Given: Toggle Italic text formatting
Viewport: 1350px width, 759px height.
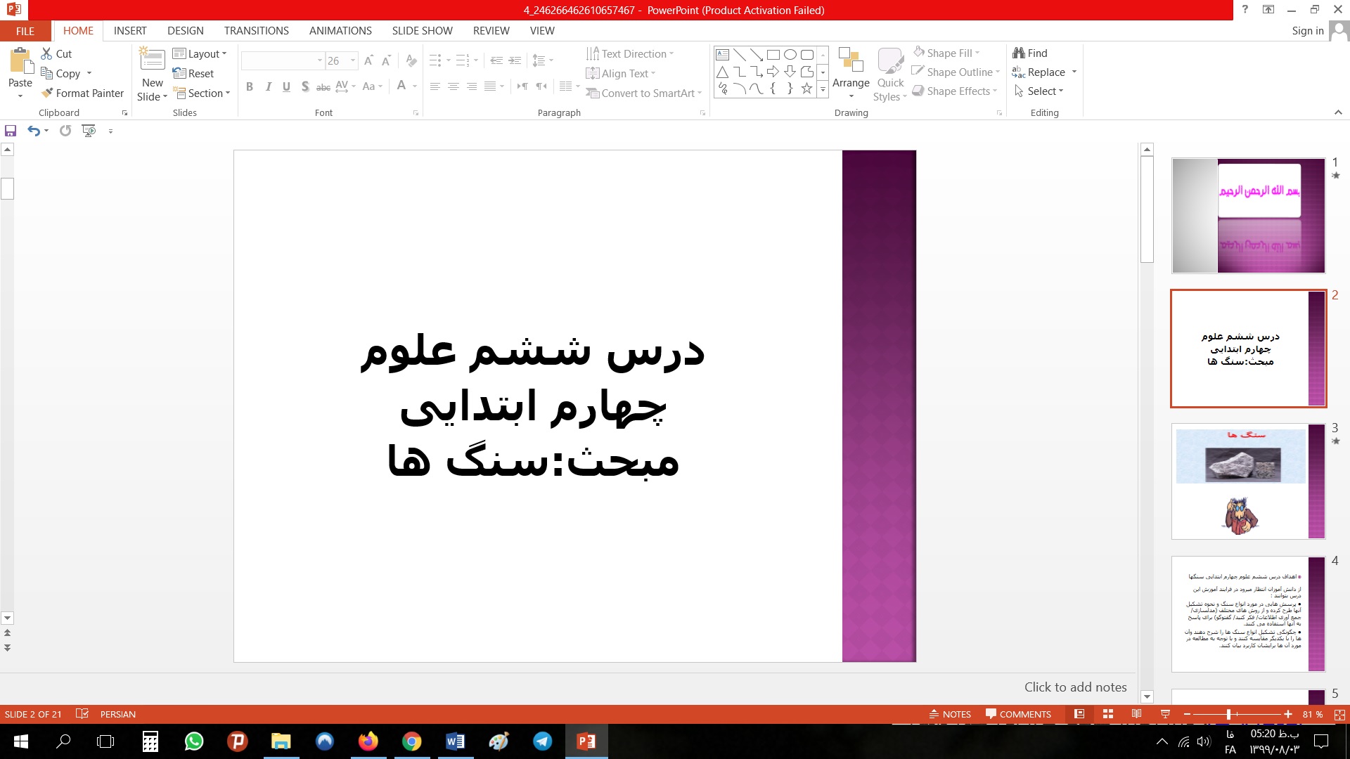Looking at the screenshot, I should click(268, 86).
